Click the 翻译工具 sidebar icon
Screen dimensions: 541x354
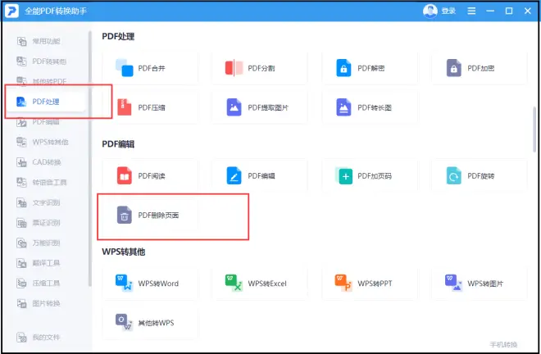coord(21,263)
